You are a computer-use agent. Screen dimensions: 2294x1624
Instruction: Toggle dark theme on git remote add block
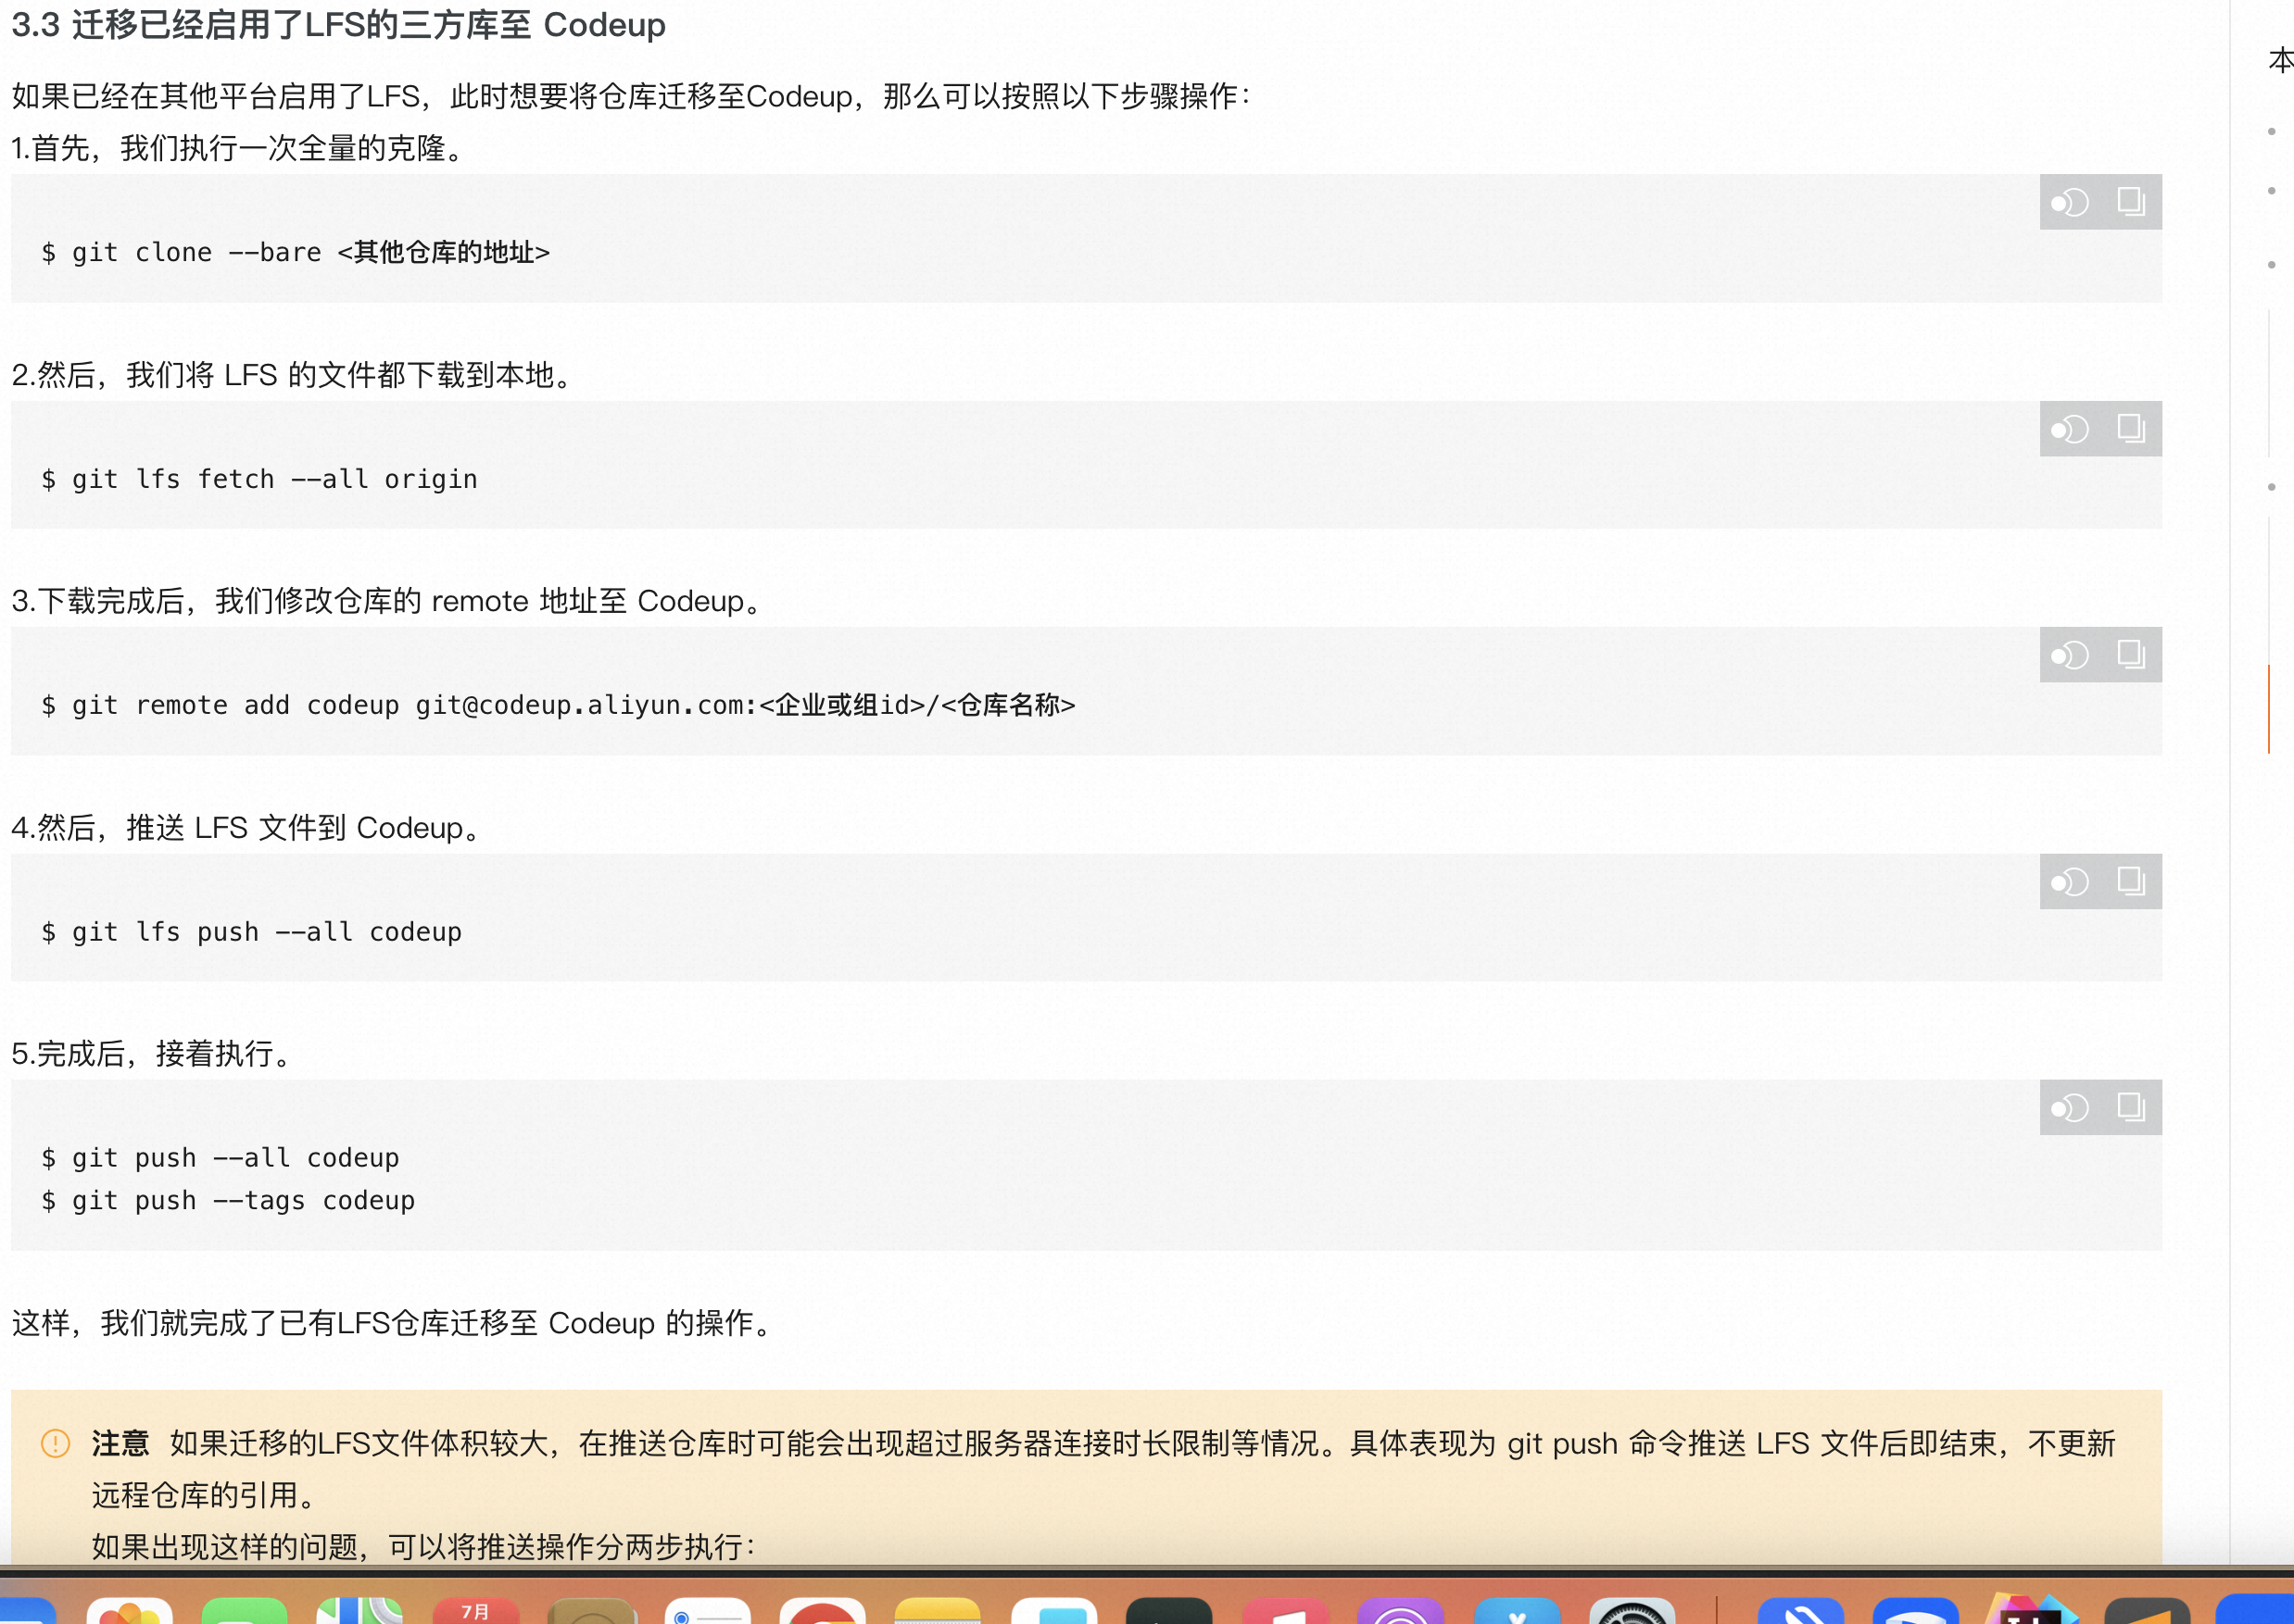click(2069, 656)
